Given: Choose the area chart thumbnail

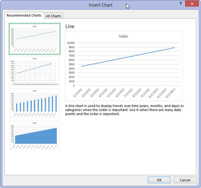Looking at the screenshot, I should click(34, 135).
